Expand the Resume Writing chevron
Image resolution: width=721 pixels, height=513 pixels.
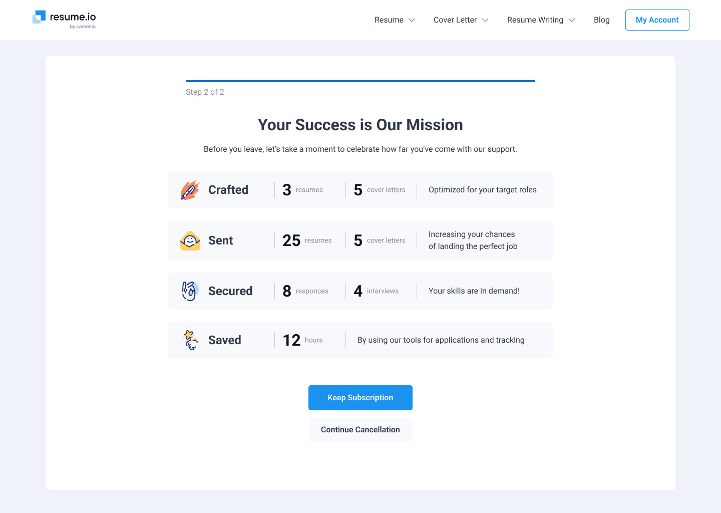click(x=572, y=20)
